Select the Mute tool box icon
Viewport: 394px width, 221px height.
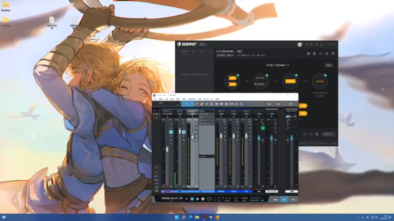(212, 104)
